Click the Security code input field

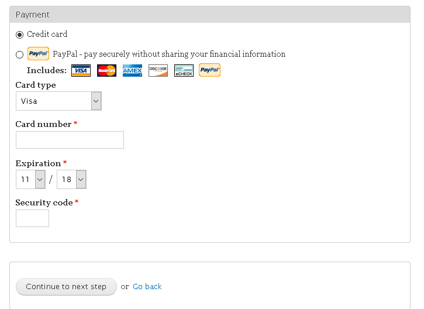(32, 218)
